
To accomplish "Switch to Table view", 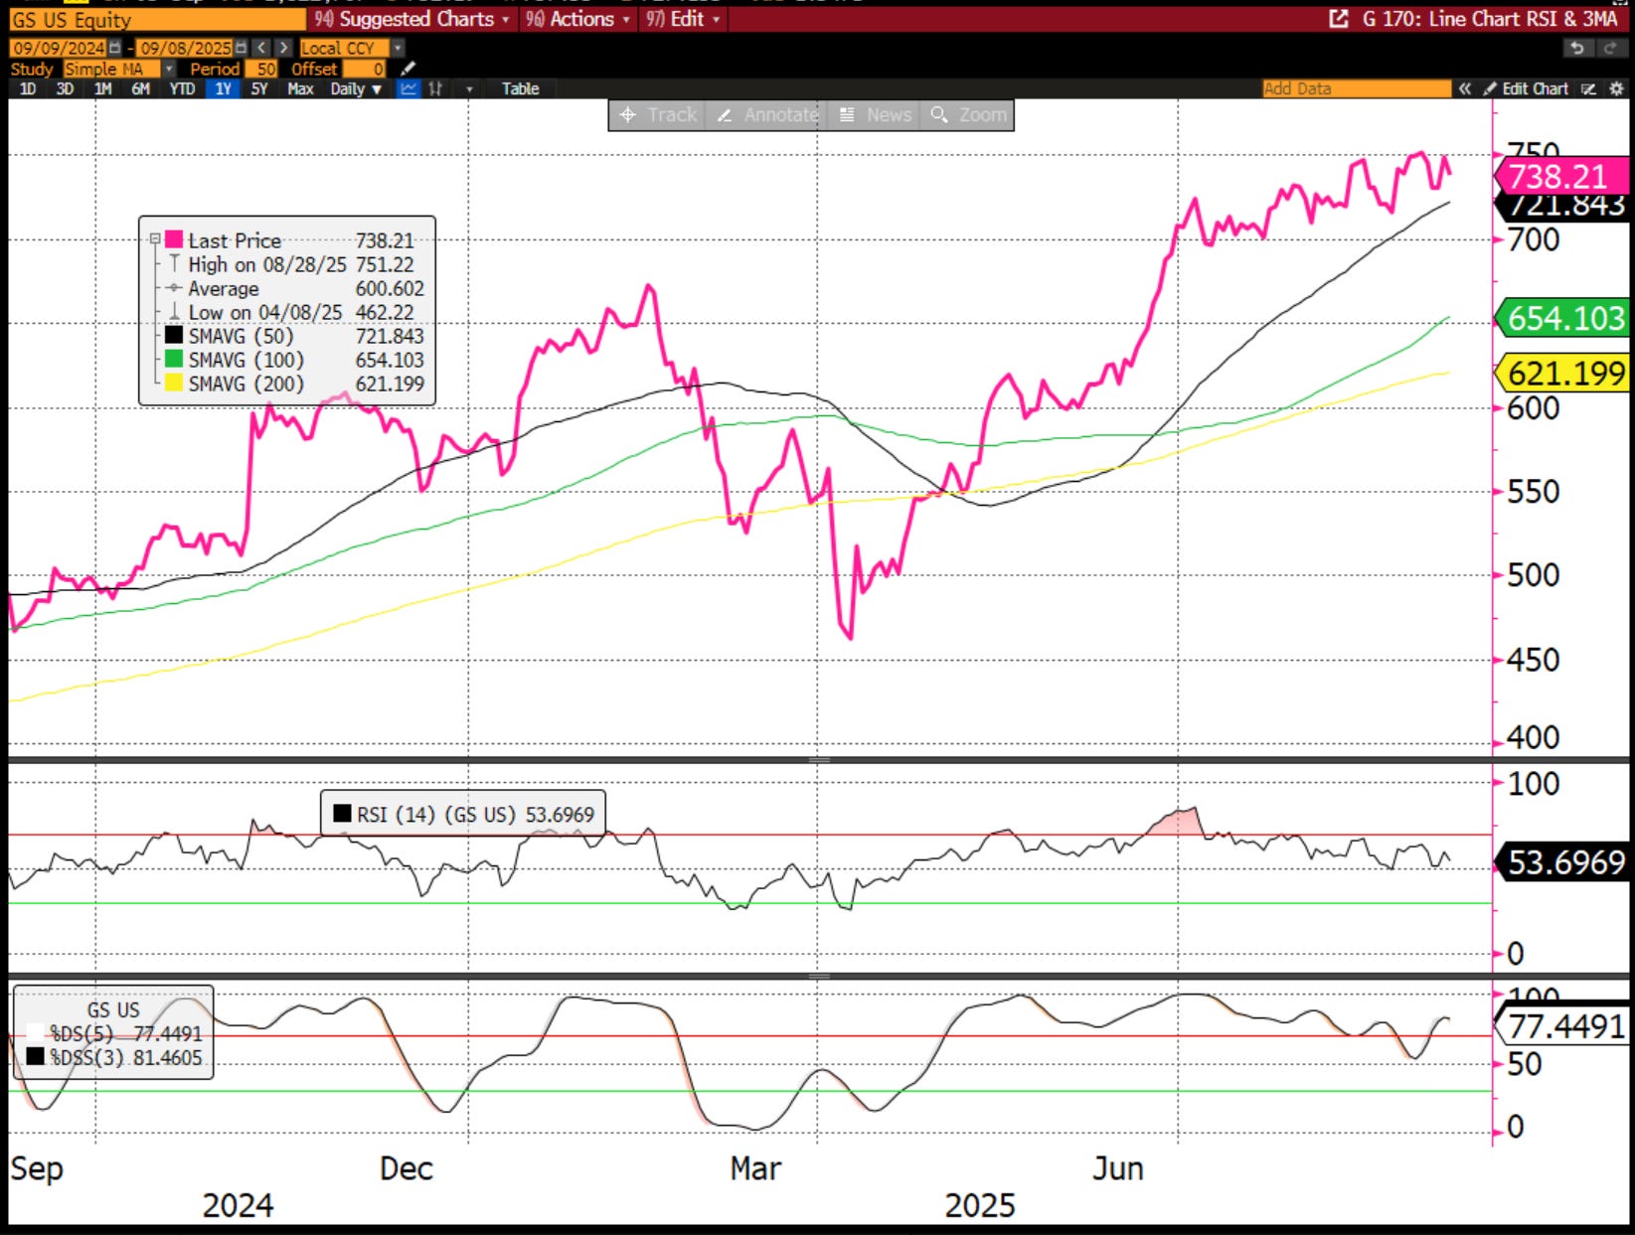I will tap(520, 88).
